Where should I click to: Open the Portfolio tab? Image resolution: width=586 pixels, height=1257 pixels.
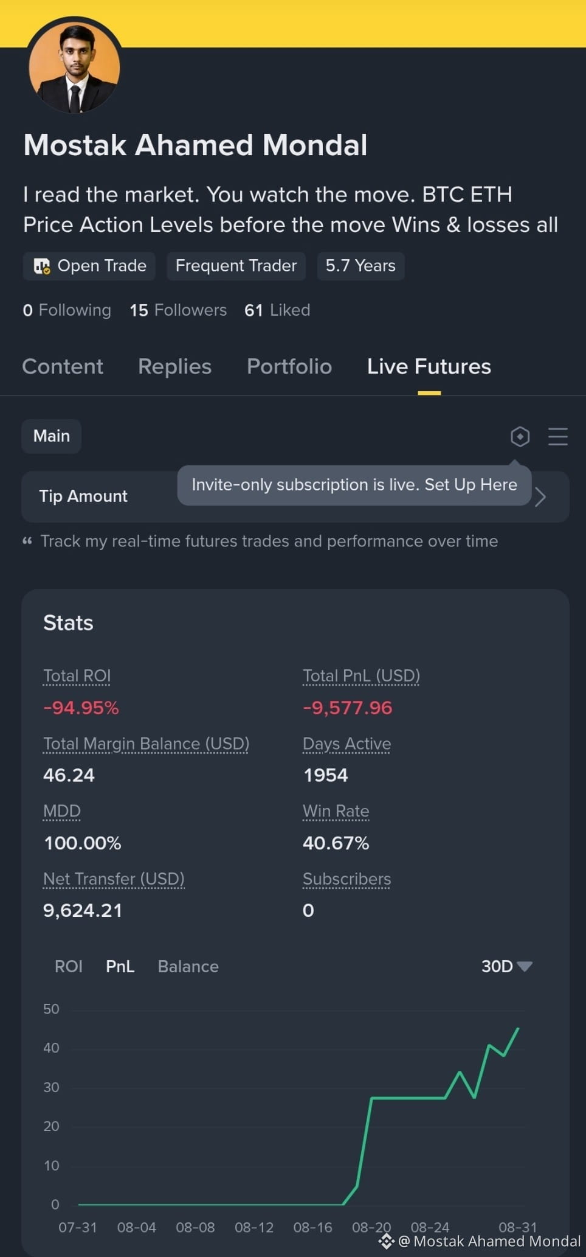tap(289, 366)
